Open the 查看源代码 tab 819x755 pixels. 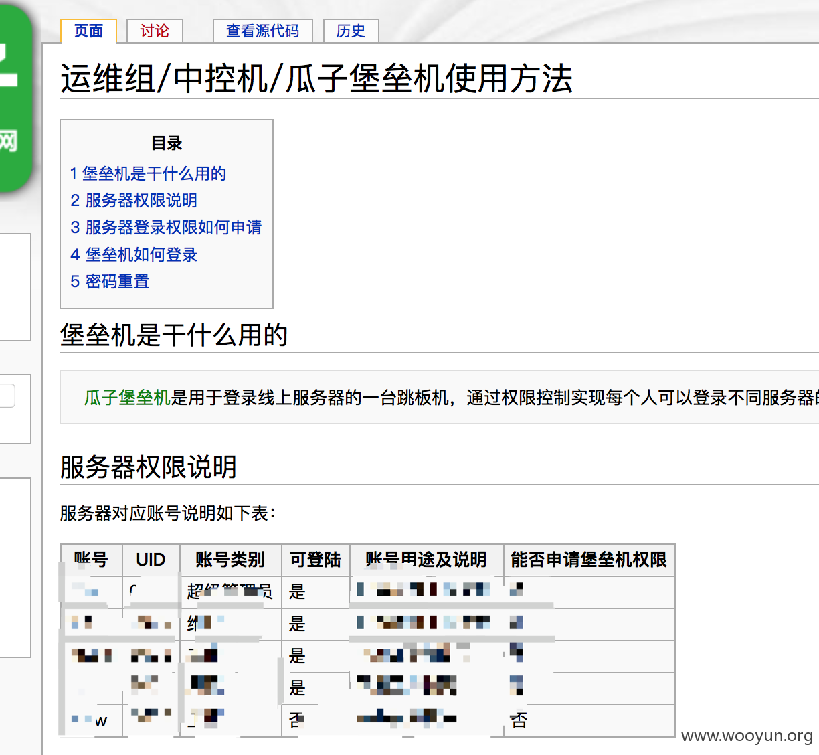(262, 31)
